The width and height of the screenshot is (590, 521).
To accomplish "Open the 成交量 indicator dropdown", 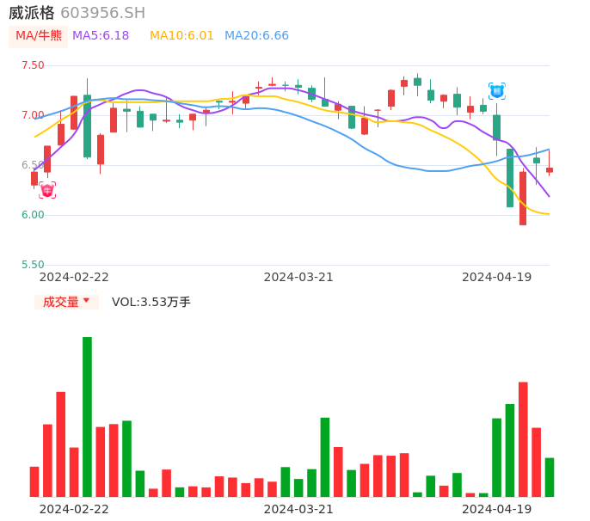I will [x=66, y=302].
